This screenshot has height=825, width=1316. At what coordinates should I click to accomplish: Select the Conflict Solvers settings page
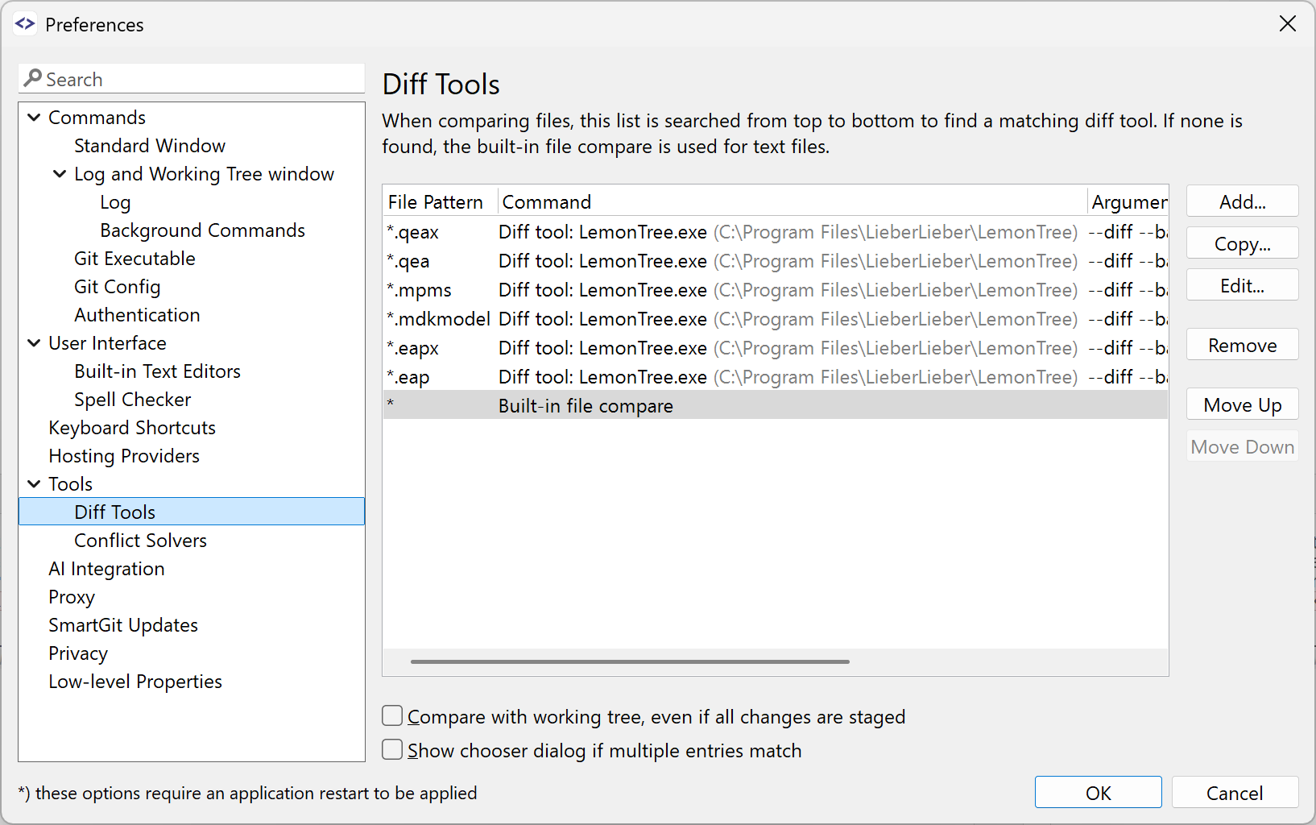coord(140,540)
